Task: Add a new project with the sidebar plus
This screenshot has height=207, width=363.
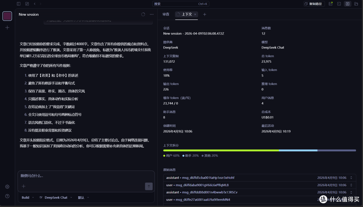Action: click(x=7, y=28)
